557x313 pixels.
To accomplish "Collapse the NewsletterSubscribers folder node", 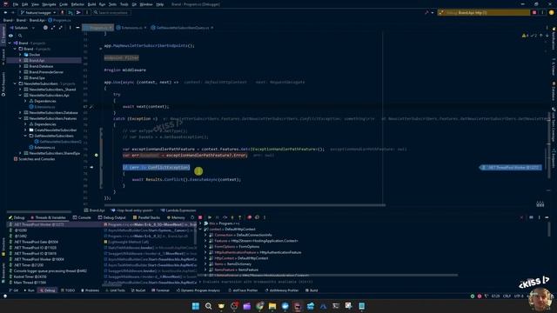I will tap(16, 83).
